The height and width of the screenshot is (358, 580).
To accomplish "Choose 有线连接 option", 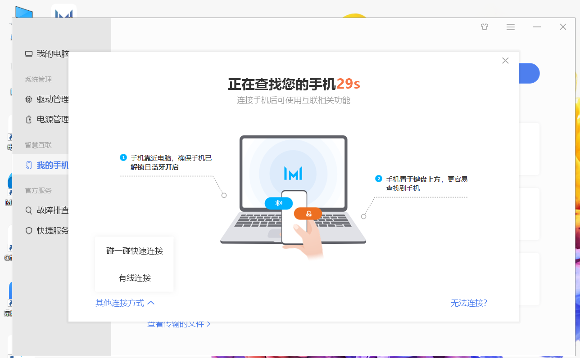I will [x=135, y=278].
